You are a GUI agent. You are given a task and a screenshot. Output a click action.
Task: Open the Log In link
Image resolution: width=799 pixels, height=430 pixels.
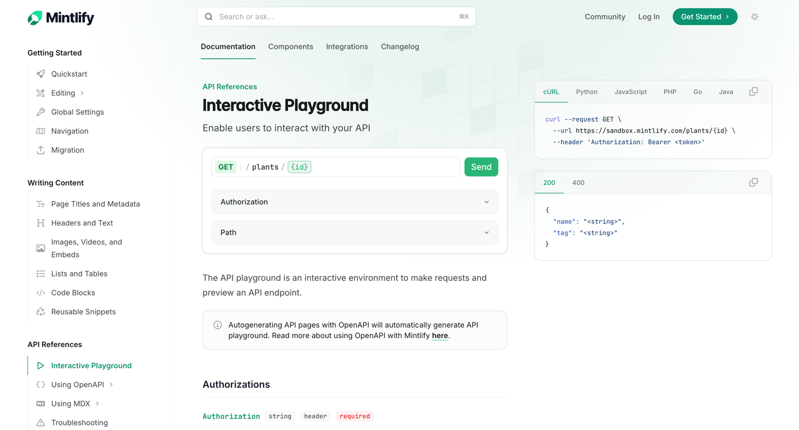click(649, 17)
